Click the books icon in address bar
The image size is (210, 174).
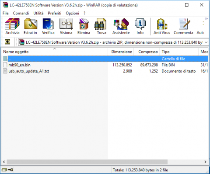coord(21,42)
